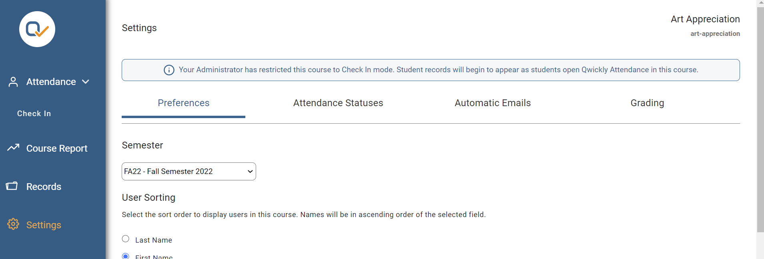
Task: Open the Grading tab
Action: pos(647,103)
